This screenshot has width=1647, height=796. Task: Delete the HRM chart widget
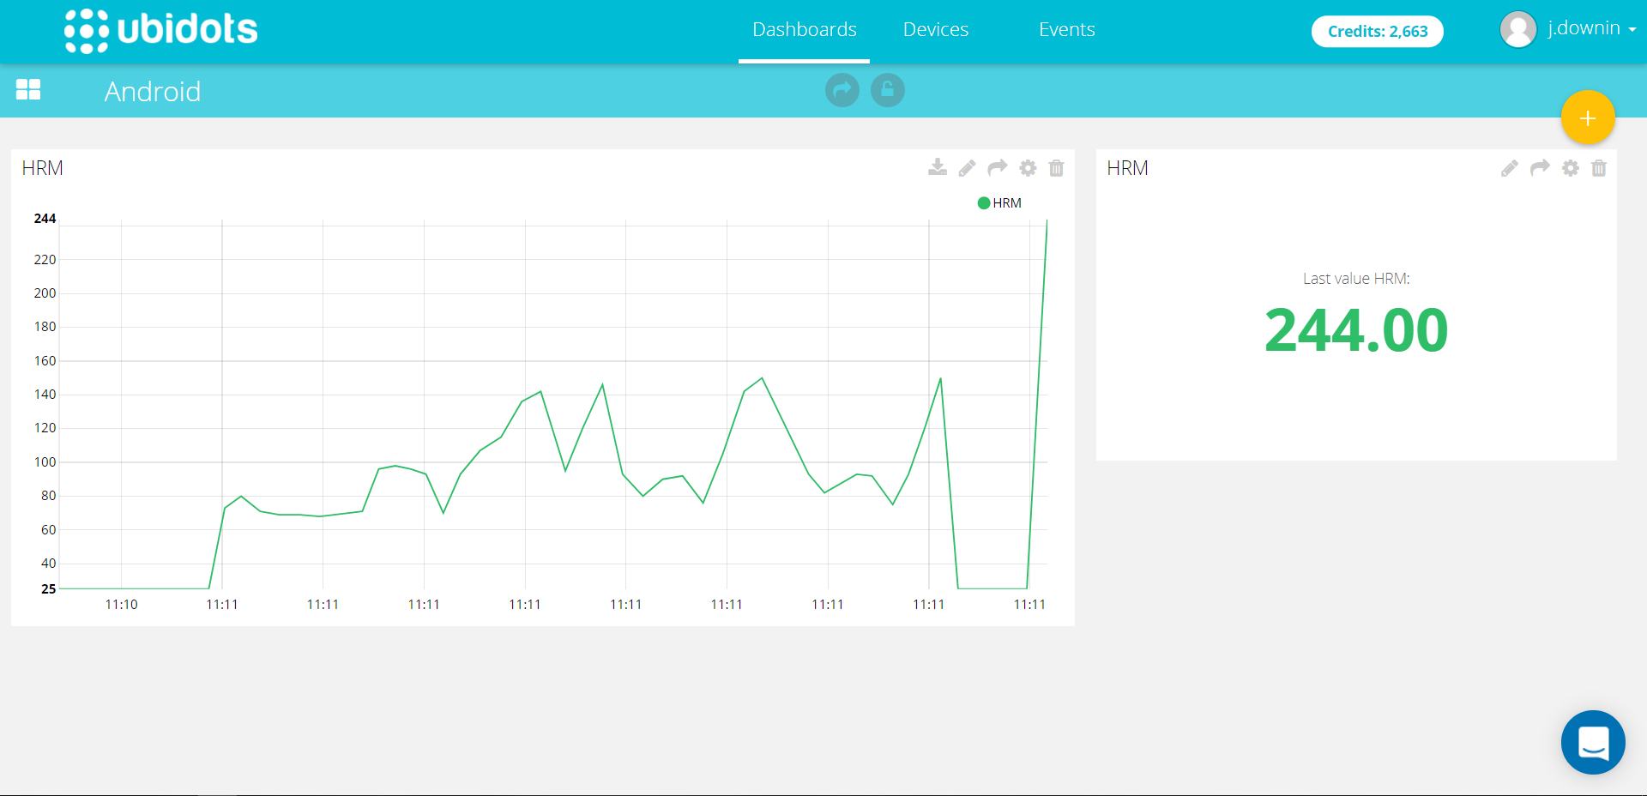pyautogui.click(x=1056, y=168)
